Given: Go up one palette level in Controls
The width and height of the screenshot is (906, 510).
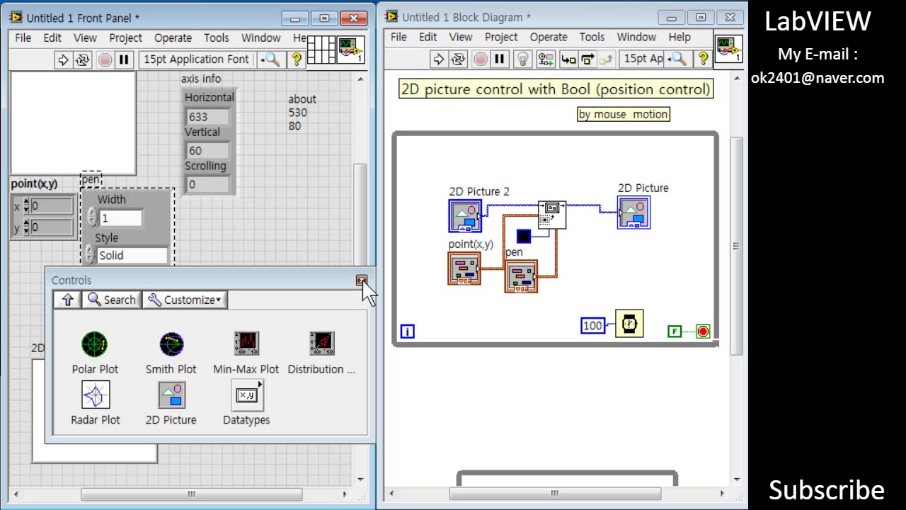Looking at the screenshot, I should pyautogui.click(x=68, y=300).
